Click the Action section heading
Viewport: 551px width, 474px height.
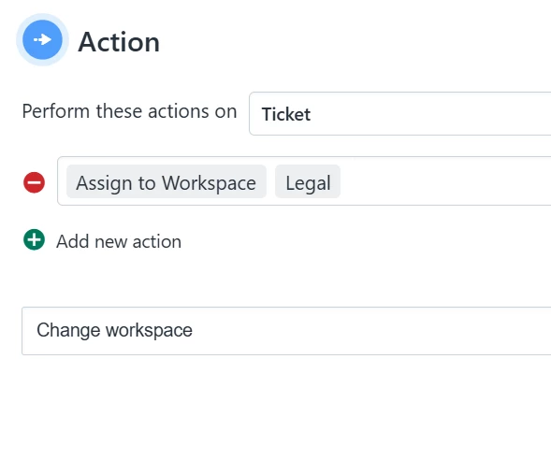pyautogui.click(x=119, y=42)
